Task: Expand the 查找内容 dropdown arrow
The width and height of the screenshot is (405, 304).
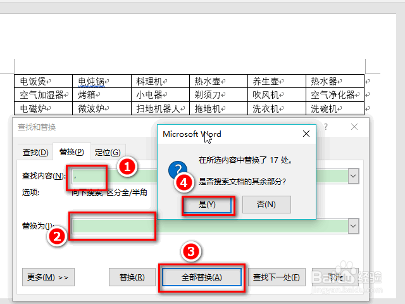Action: click(353, 176)
